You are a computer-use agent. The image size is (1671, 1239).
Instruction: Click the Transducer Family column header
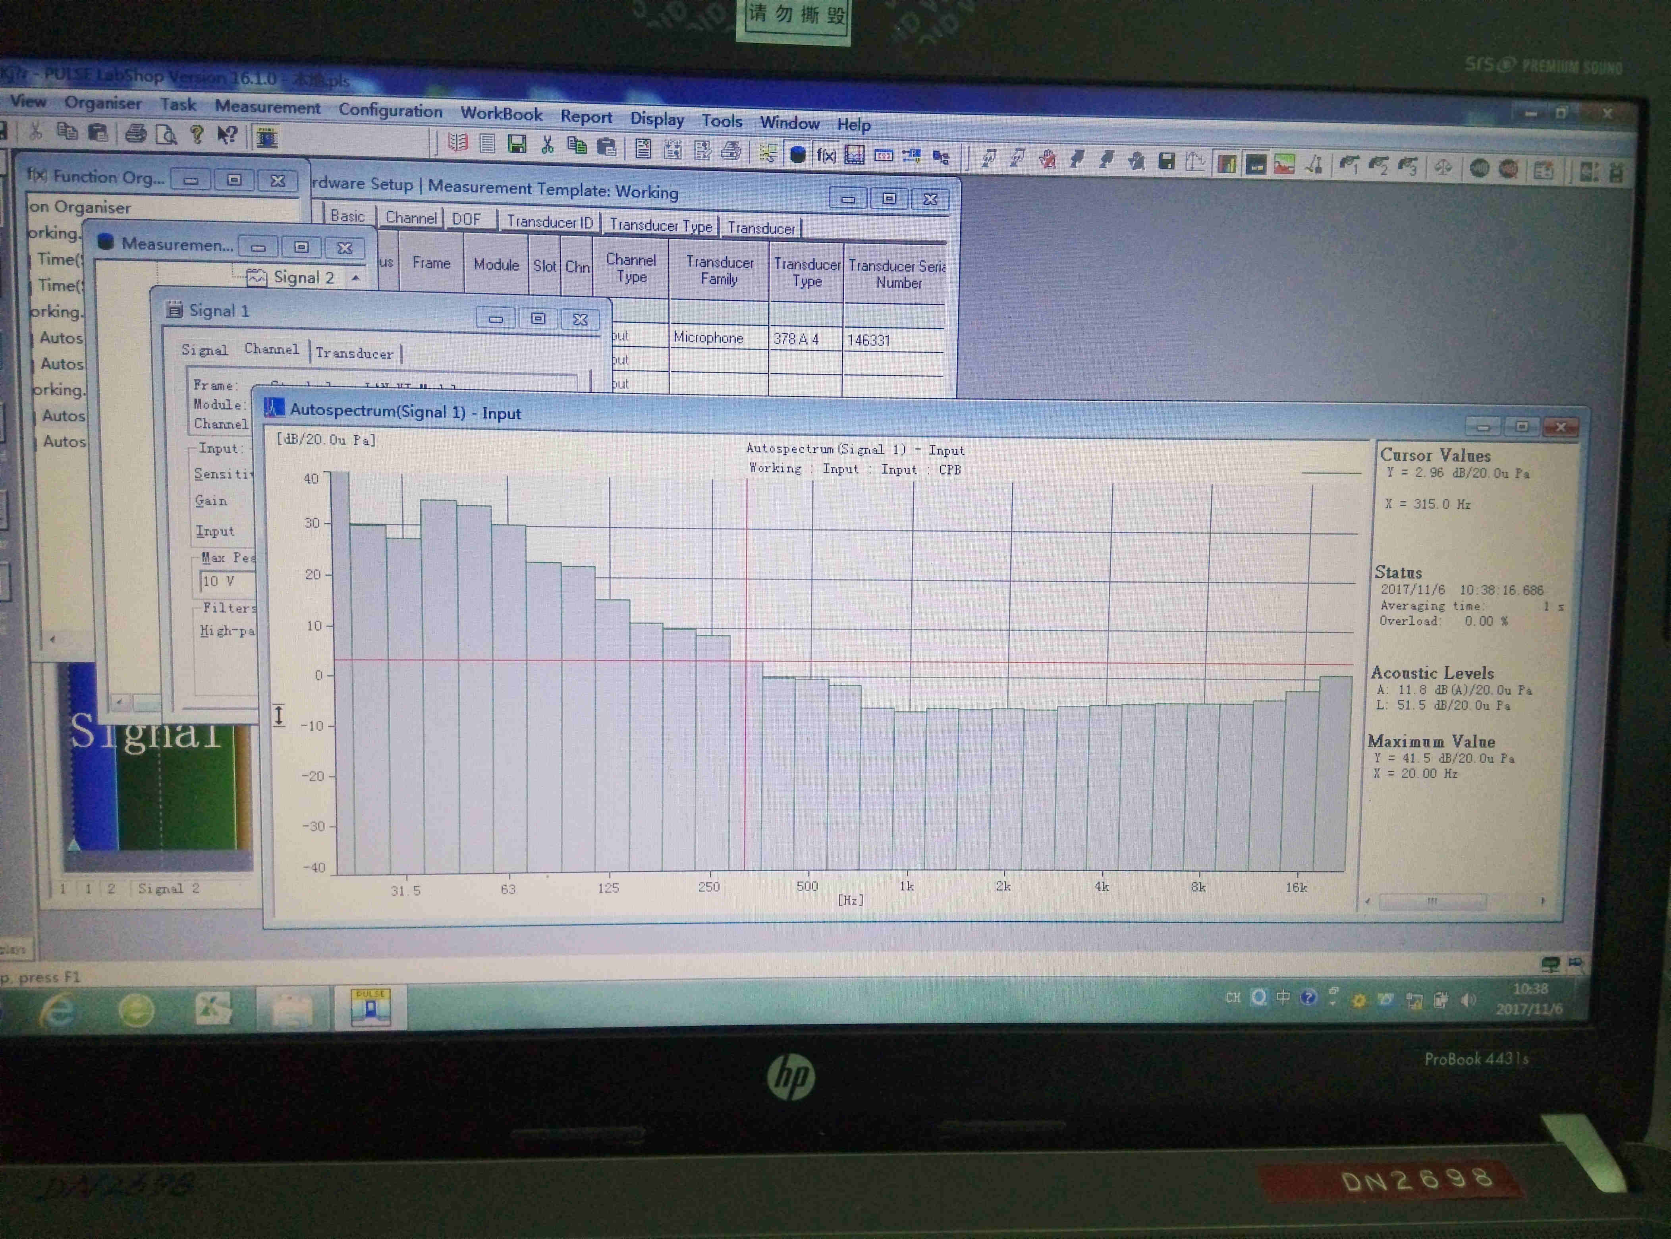719,271
